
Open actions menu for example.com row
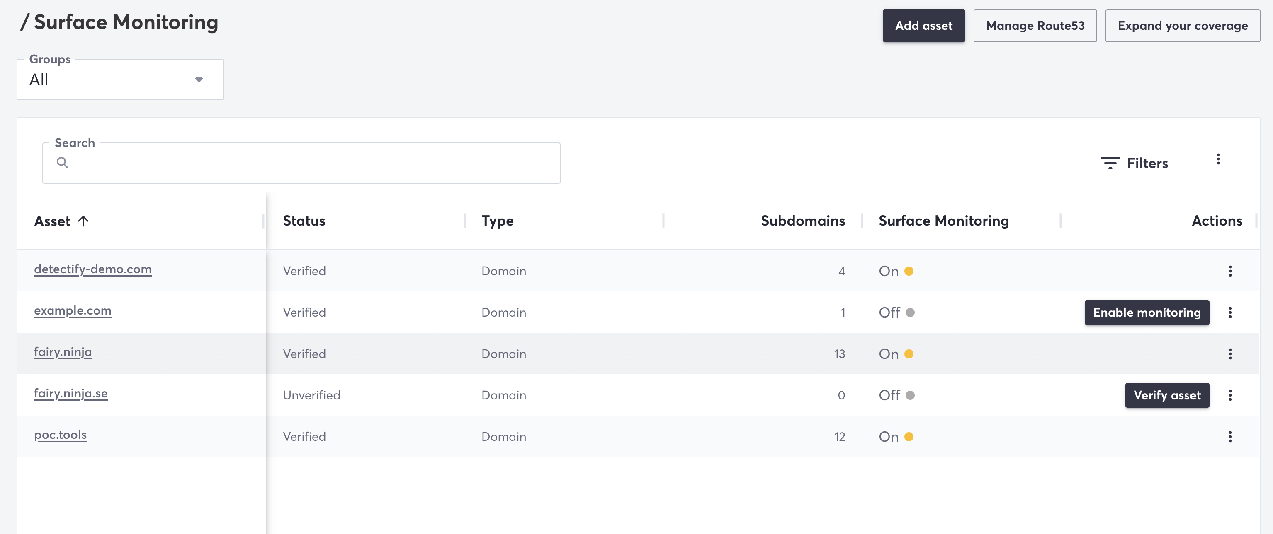click(x=1229, y=313)
